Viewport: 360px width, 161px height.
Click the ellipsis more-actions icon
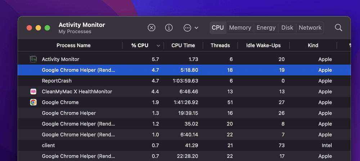(x=187, y=28)
